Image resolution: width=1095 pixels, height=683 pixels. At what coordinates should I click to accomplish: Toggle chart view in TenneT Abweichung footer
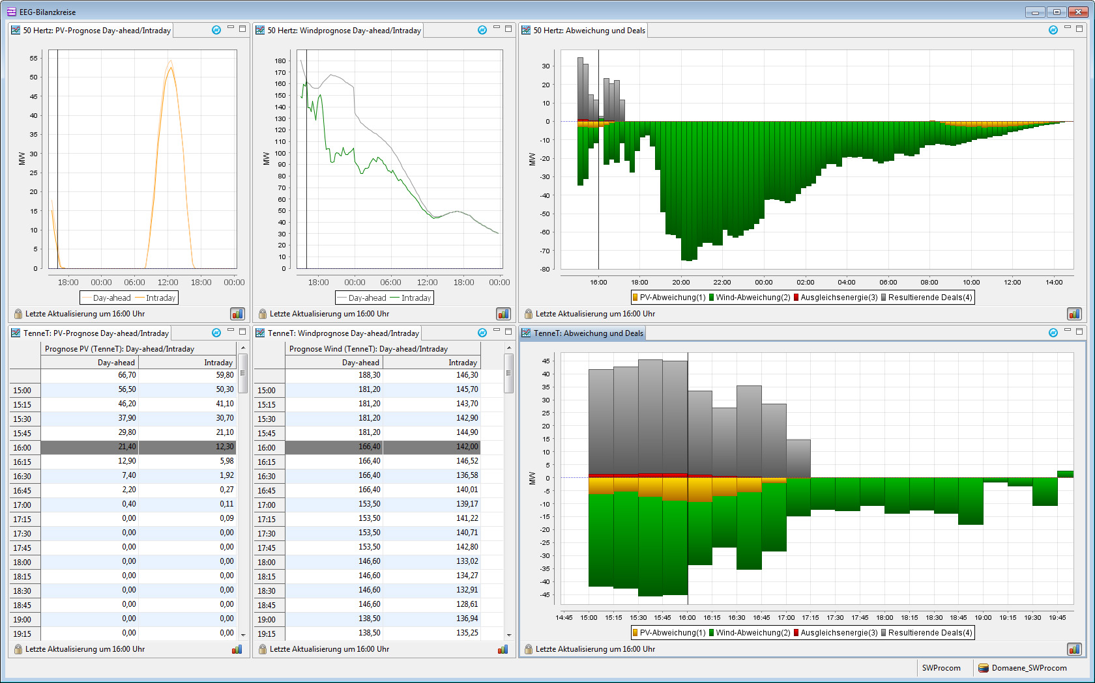[1073, 649]
